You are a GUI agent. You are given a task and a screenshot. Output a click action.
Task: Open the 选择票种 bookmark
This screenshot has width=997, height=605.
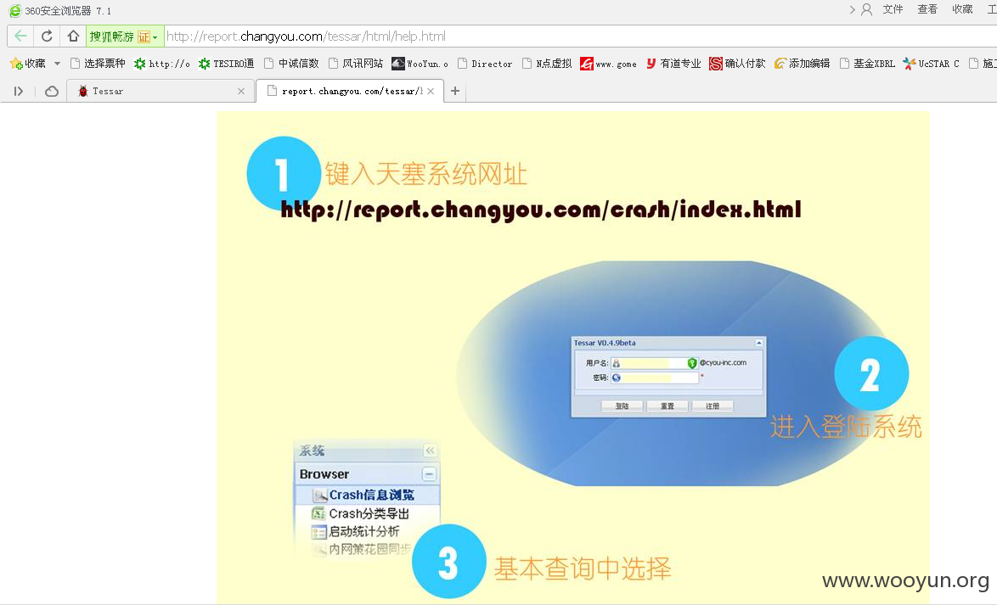pos(98,64)
